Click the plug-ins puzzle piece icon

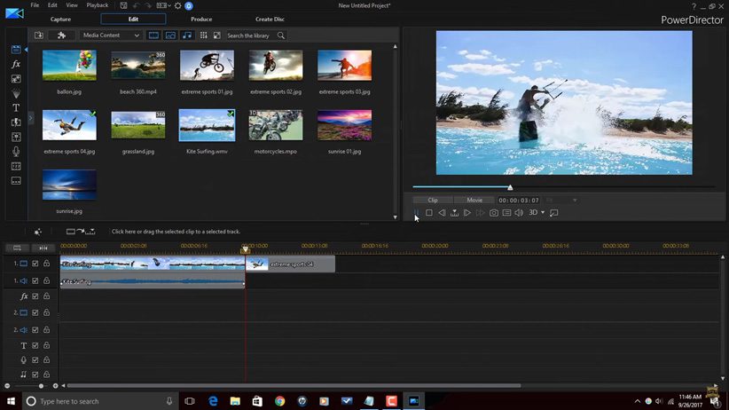click(61, 35)
